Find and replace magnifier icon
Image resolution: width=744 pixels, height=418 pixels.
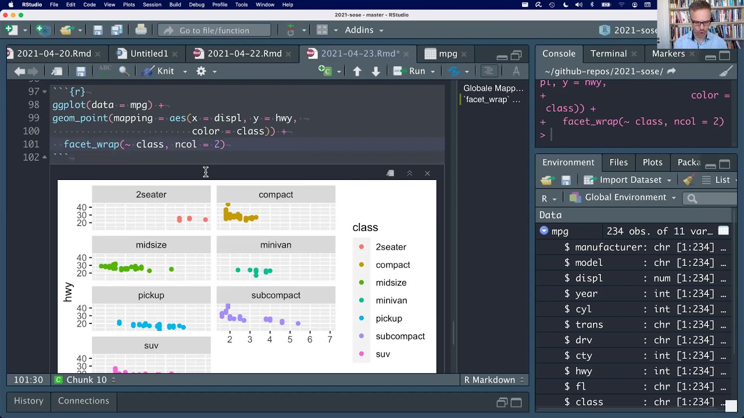coord(124,71)
